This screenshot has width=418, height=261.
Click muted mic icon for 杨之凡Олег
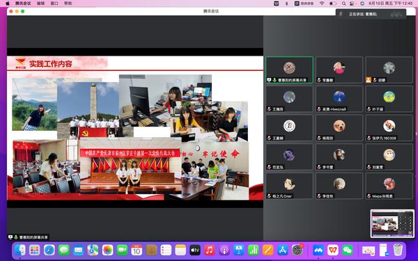tap(269, 196)
